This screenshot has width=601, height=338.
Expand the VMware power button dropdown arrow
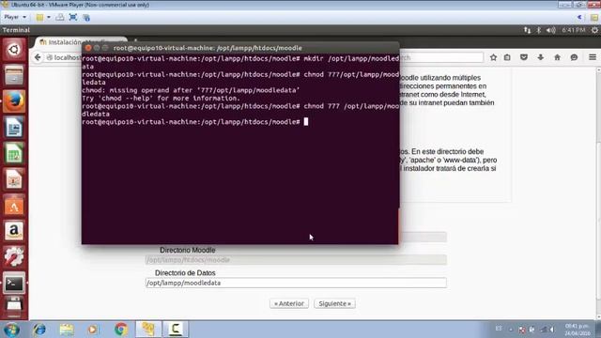(x=49, y=17)
